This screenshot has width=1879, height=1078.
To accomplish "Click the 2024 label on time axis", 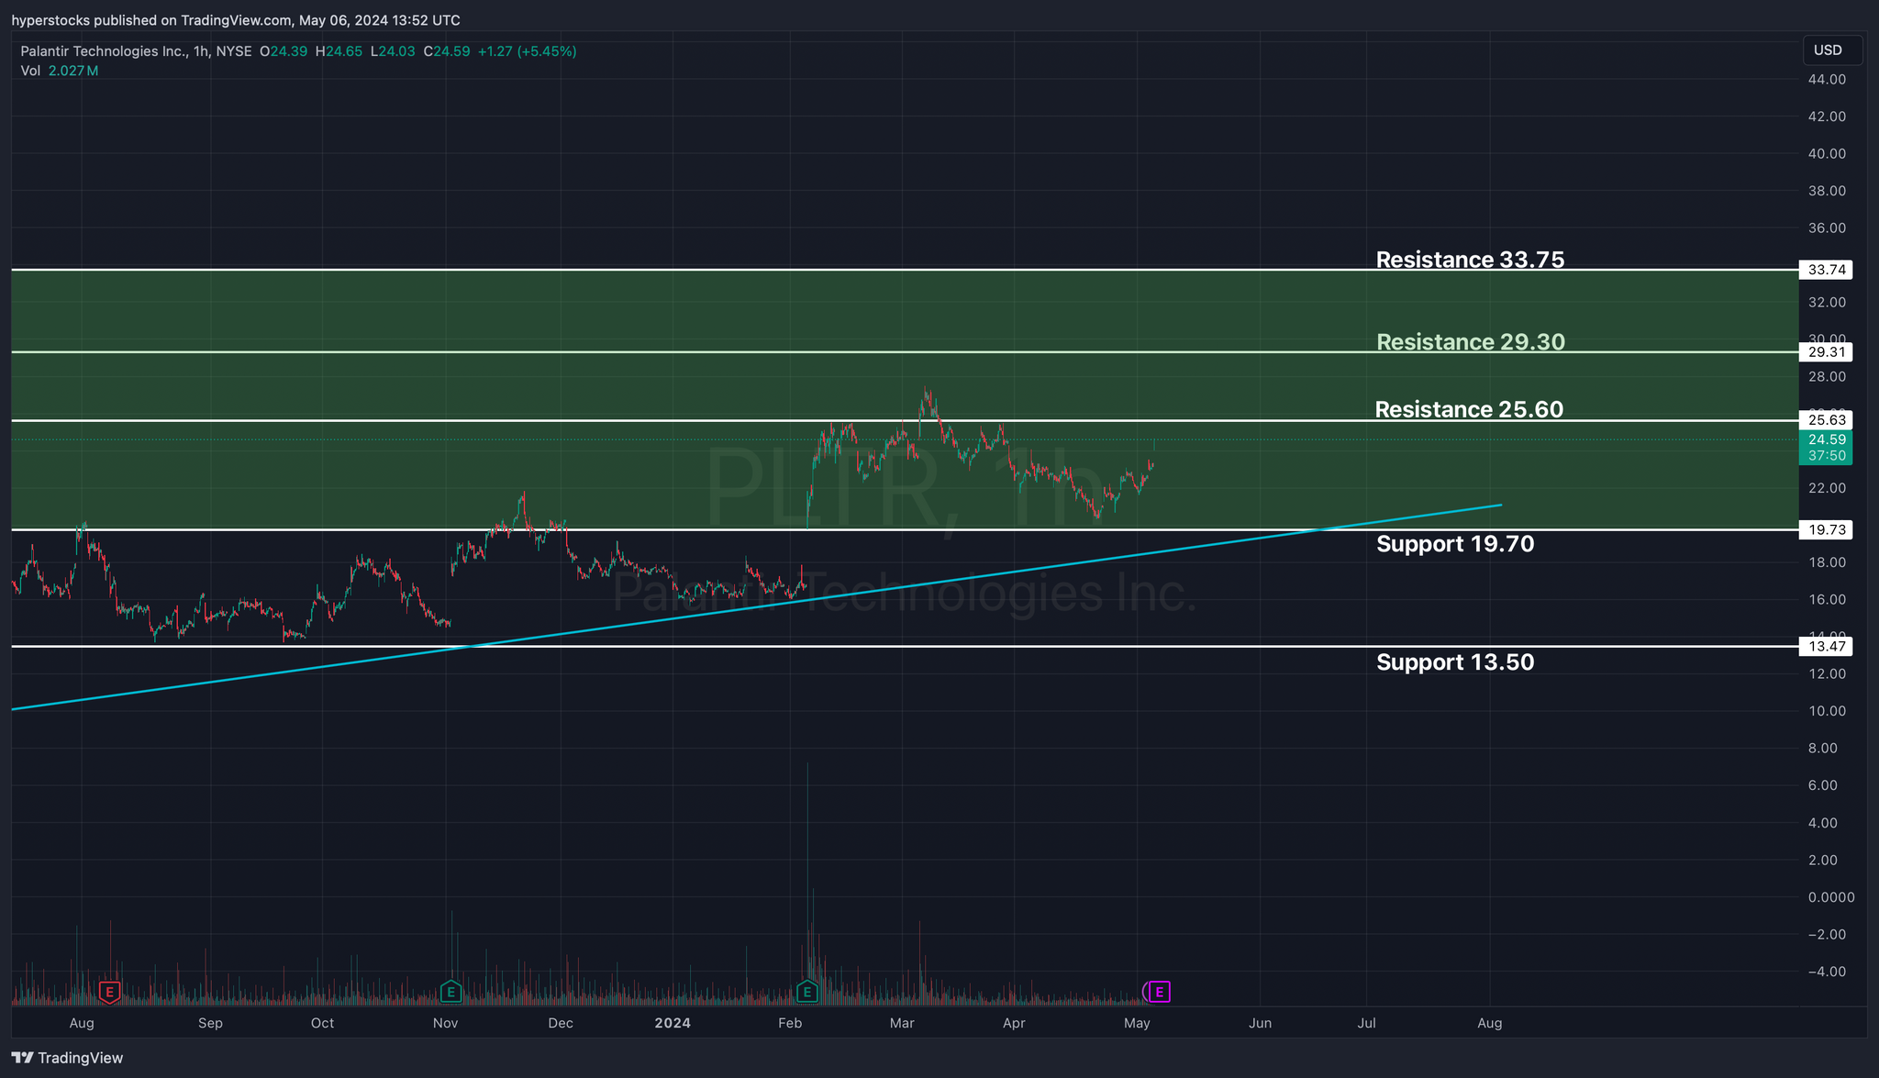I will (x=673, y=1023).
